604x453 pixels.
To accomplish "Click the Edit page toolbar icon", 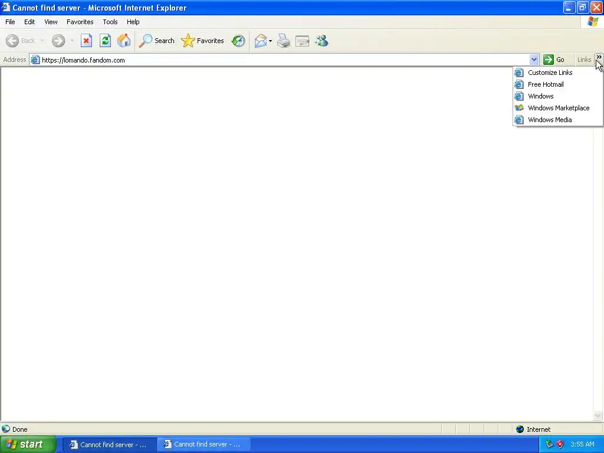I will [x=303, y=41].
